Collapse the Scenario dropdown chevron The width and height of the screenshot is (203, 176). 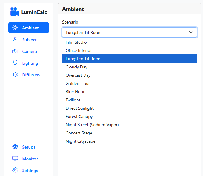[x=191, y=32]
